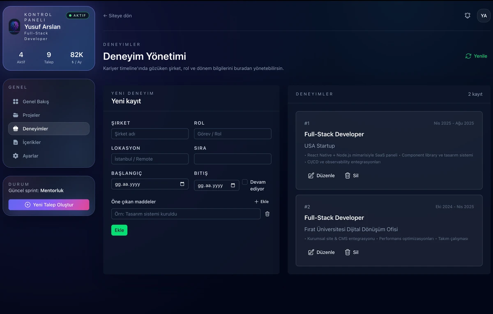Focus the Sıra input field
The image size is (493, 314).
pyautogui.click(x=233, y=159)
